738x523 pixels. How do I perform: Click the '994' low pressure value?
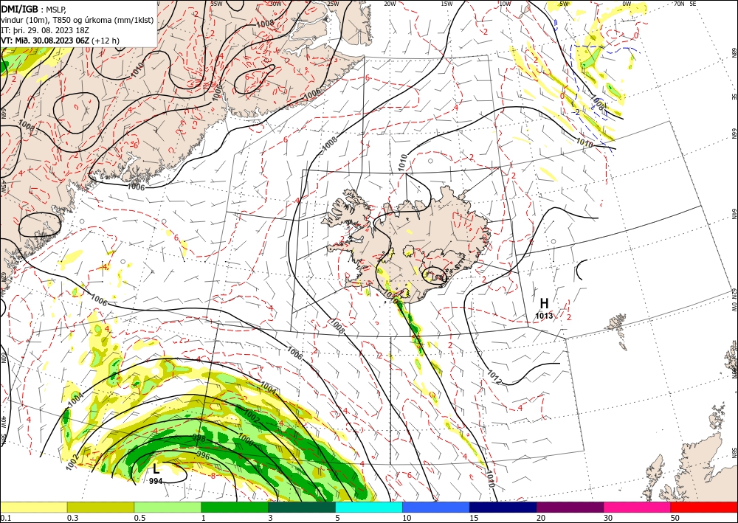(x=156, y=481)
